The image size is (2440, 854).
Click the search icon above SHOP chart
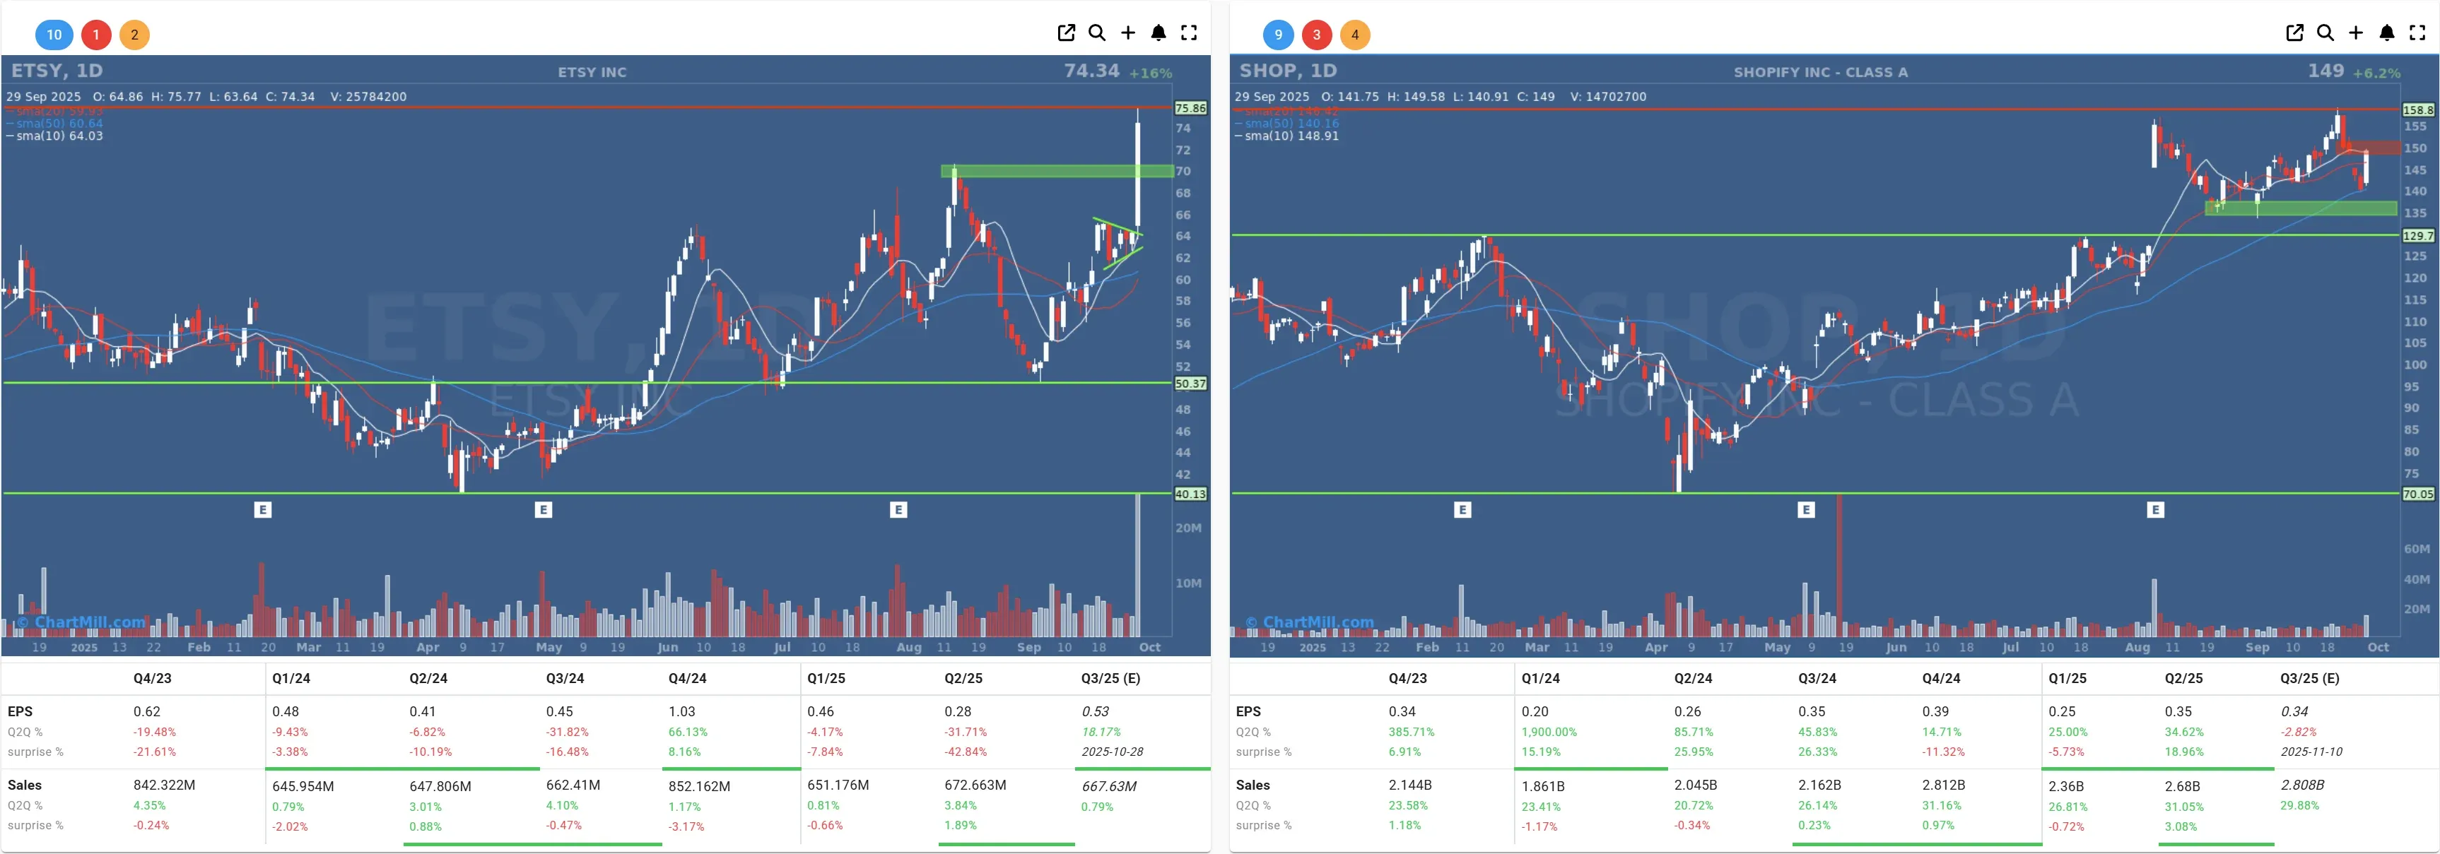(2325, 33)
